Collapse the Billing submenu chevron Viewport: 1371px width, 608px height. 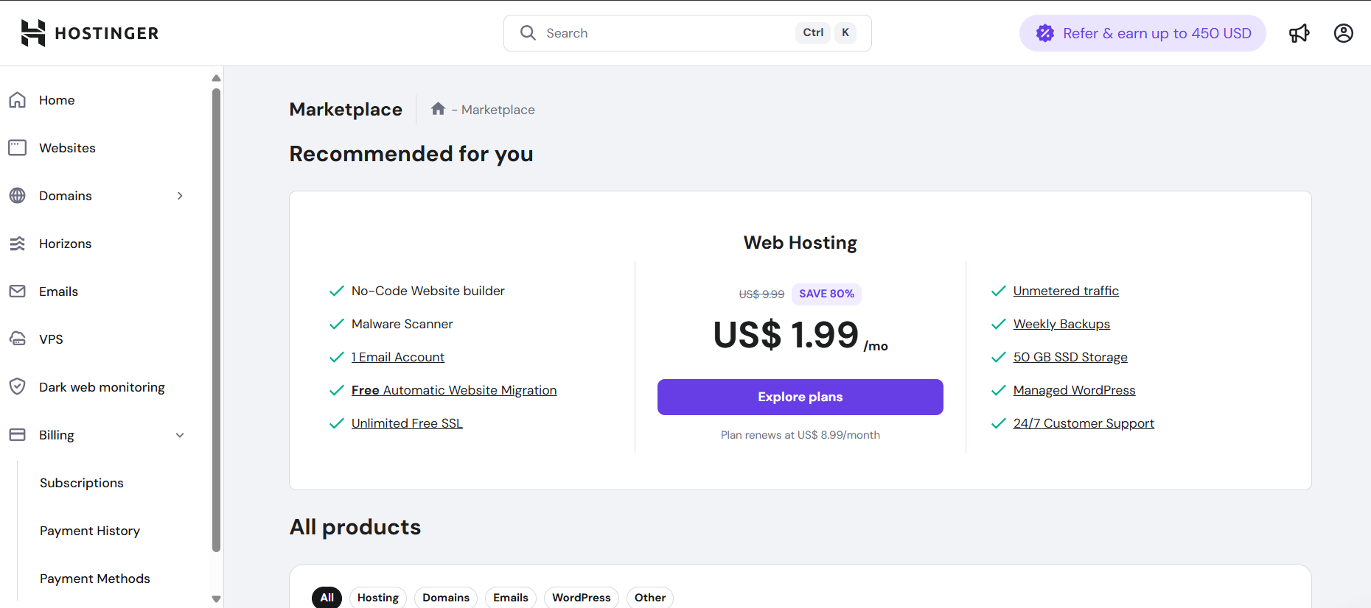pyautogui.click(x=180, y=435)
